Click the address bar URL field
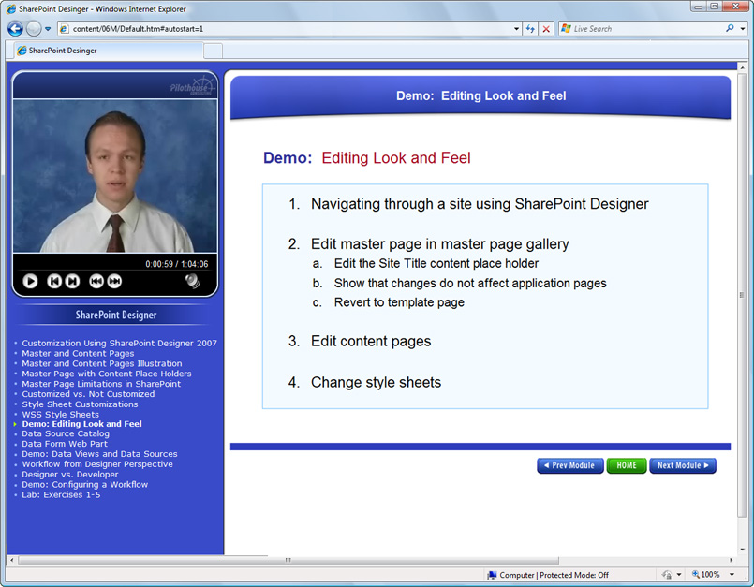This screenshot has height=587, width=754. tap(286, 29)
